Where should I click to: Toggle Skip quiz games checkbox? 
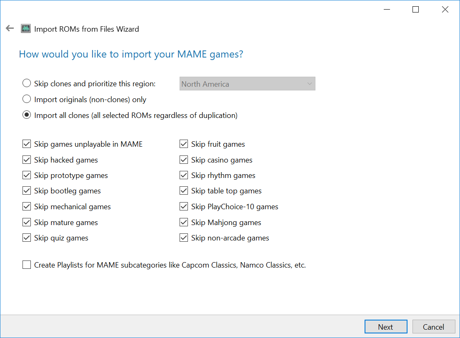tap(27, 238)
